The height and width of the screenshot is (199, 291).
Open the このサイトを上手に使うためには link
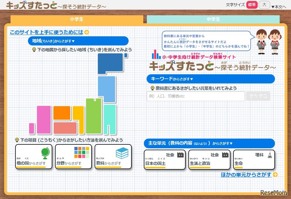tap(46, 32)
